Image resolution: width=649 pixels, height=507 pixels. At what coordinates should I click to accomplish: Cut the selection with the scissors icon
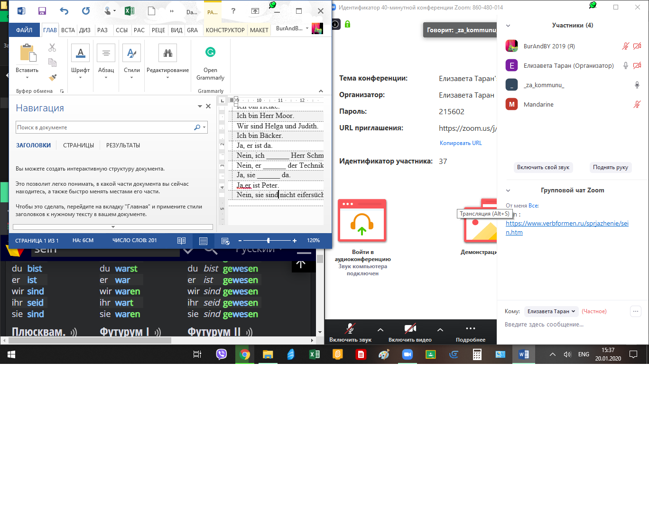(x=52, y=47)
